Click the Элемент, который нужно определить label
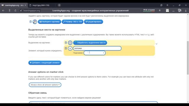Image resolution: width=189 pixels, height=106 pixels. [45, 51]
